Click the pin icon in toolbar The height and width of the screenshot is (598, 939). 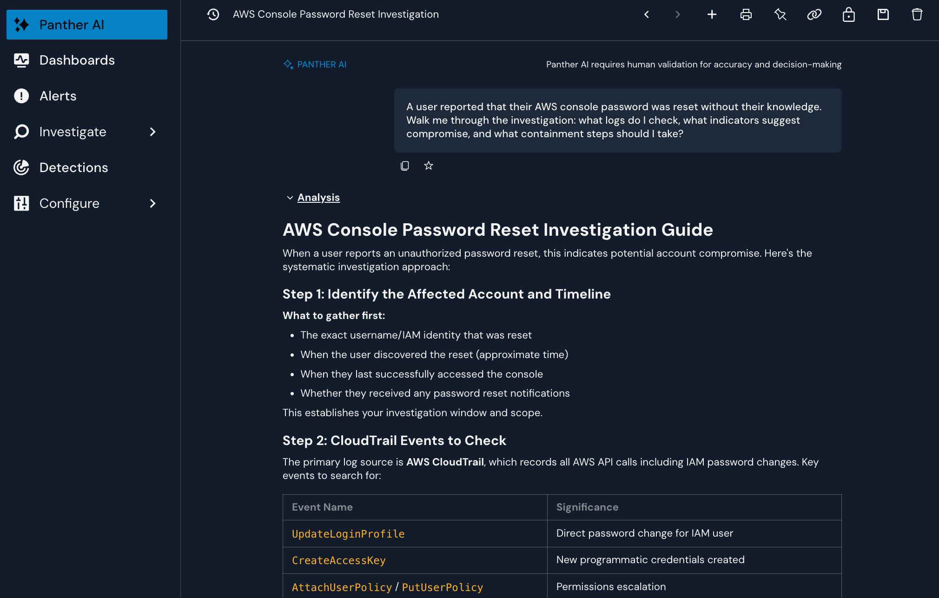780,14
